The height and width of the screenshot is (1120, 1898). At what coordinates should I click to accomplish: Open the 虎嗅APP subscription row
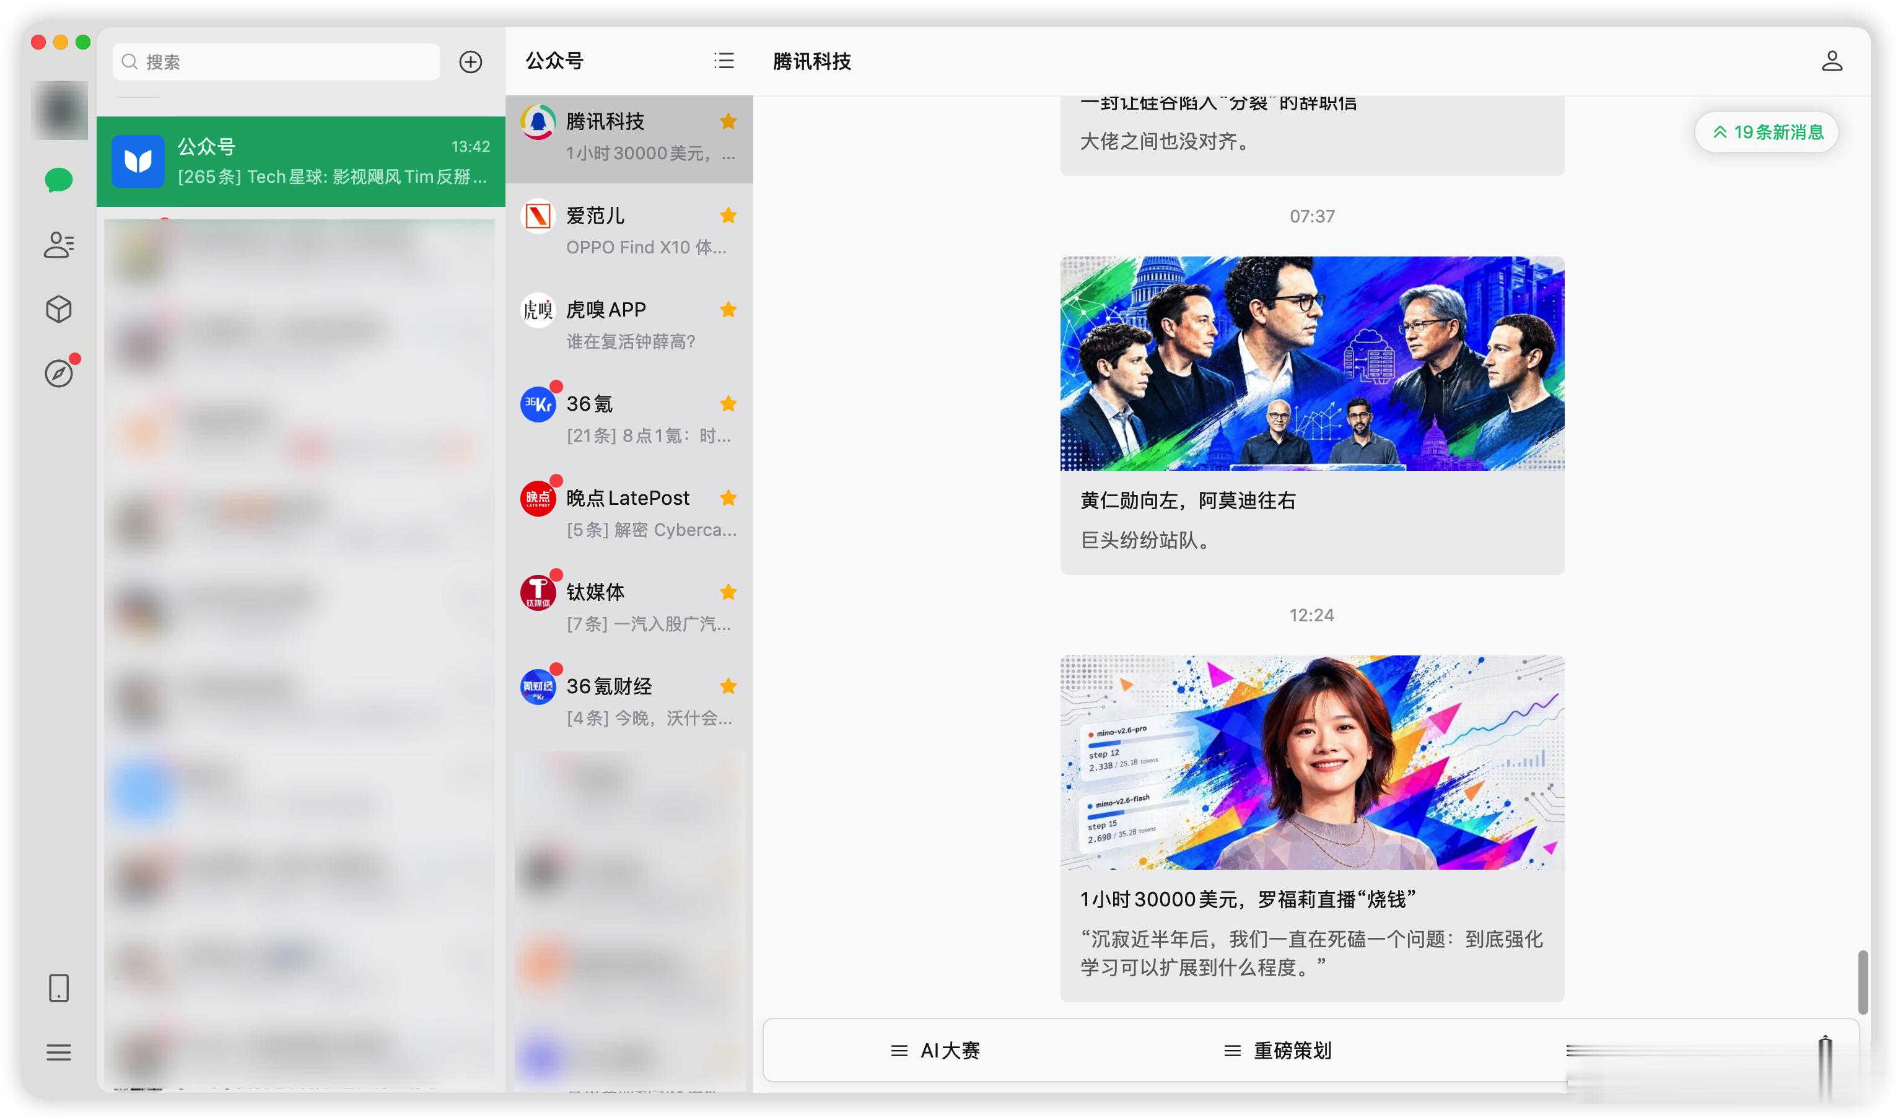(629, 325)
